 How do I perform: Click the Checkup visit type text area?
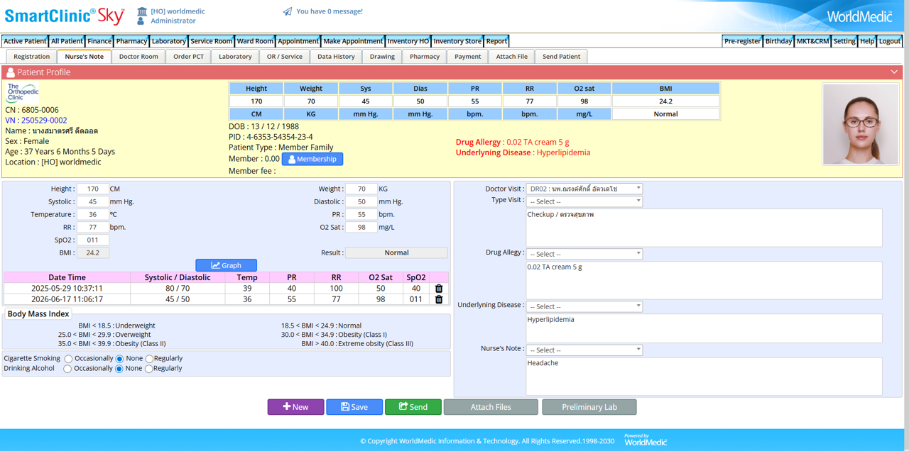click(x=704, y=228)
